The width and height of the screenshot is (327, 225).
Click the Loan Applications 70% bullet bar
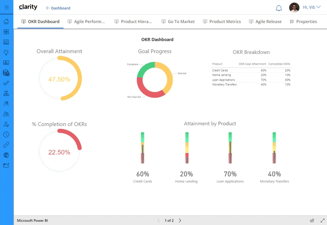tap(230, 148)
